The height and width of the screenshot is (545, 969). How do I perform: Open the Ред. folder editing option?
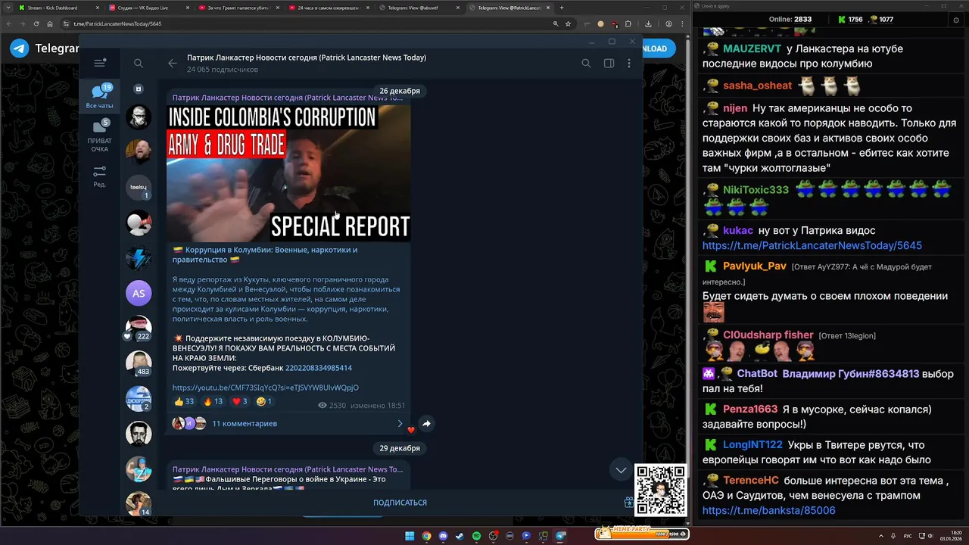pyautogui.click(x=99, y=176)
